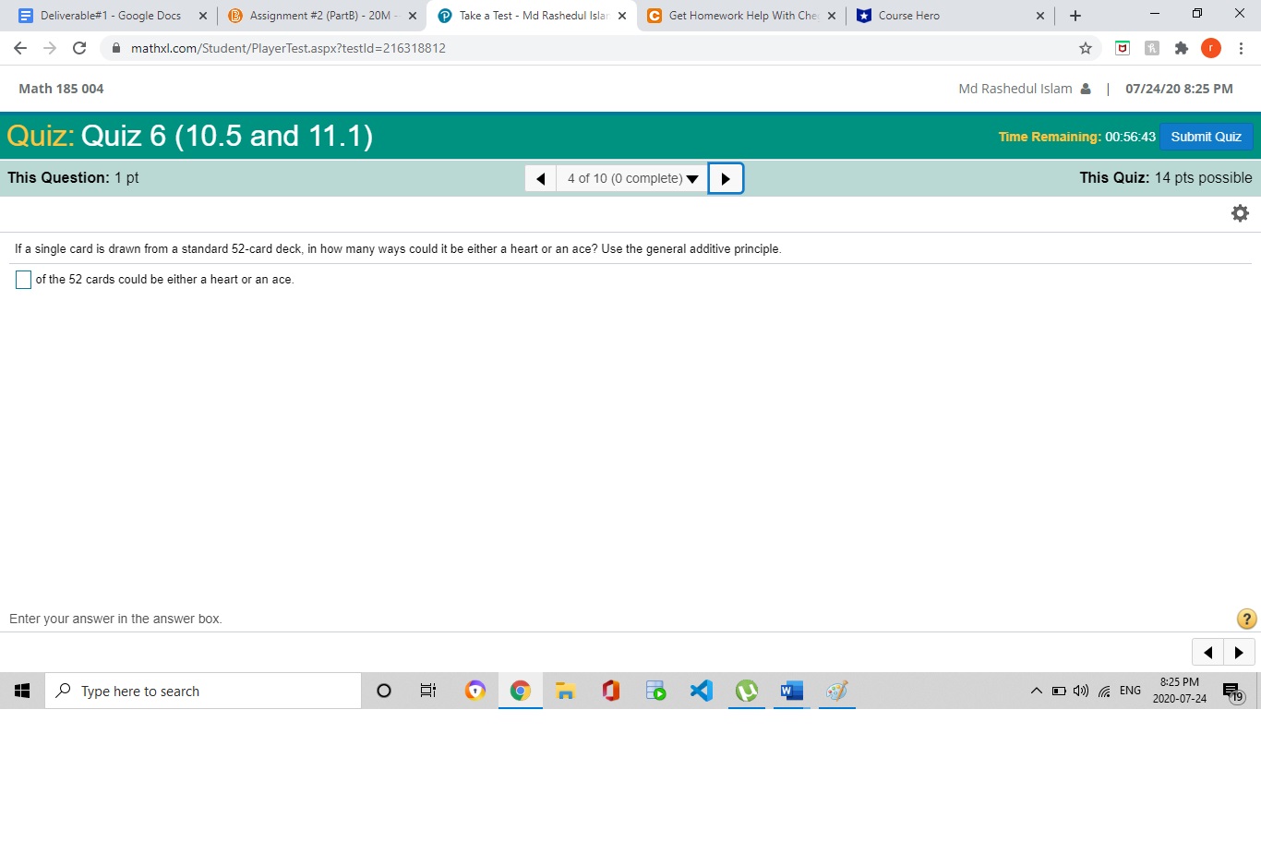Bookmark the page with the star icon
Screen dimensions: 1261x842
pyautogui.click(x=1086, y=47)
